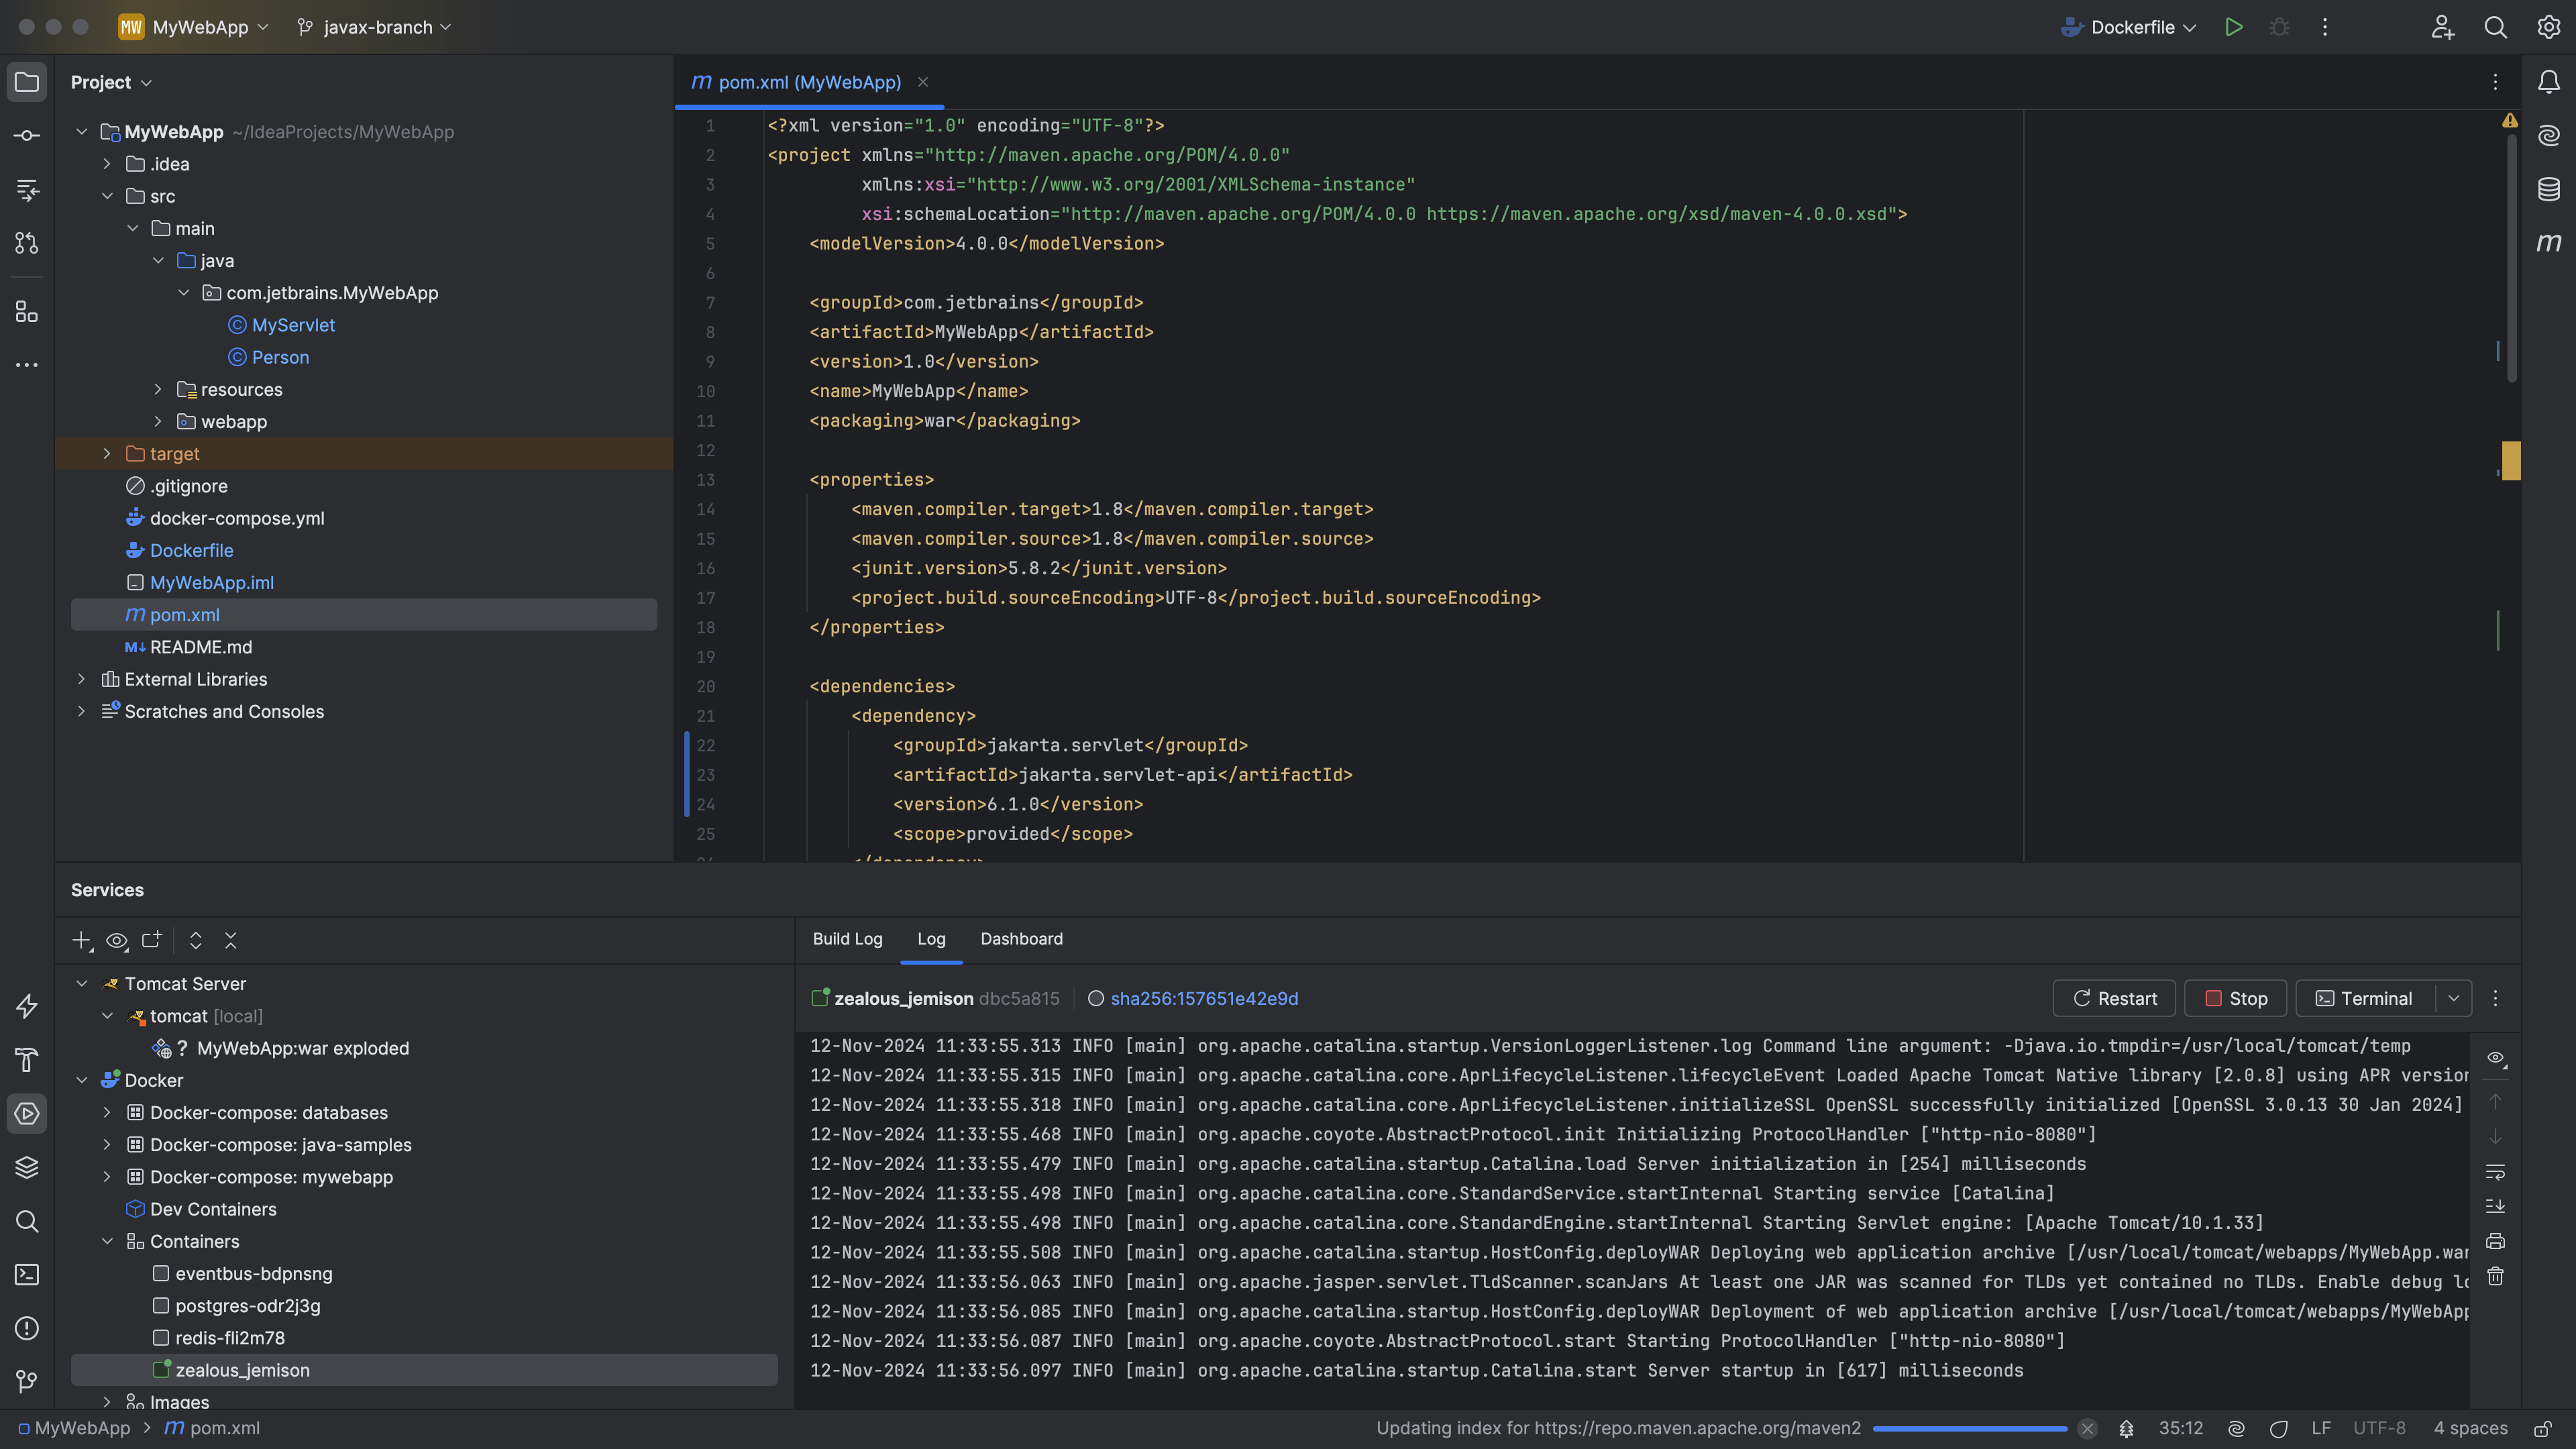Select the Build Log tab
Viewport: 2576px width, 1449px height.
click(846, 939)
